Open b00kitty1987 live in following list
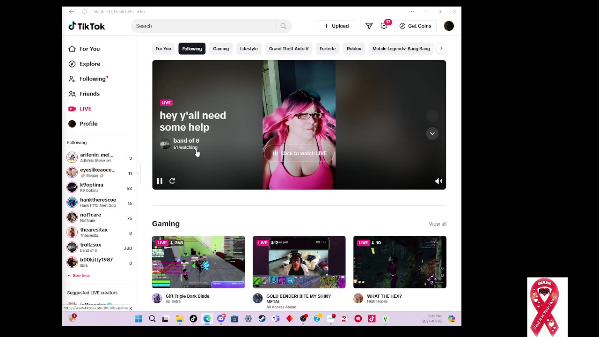This screenshot has height=337, width=599. pyautogui.click(x=100, y=262)
